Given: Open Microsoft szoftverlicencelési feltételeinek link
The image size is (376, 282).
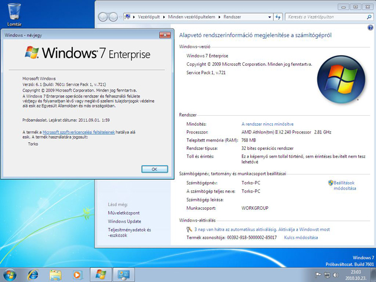Looking at the screenshot, I should 79,132.
